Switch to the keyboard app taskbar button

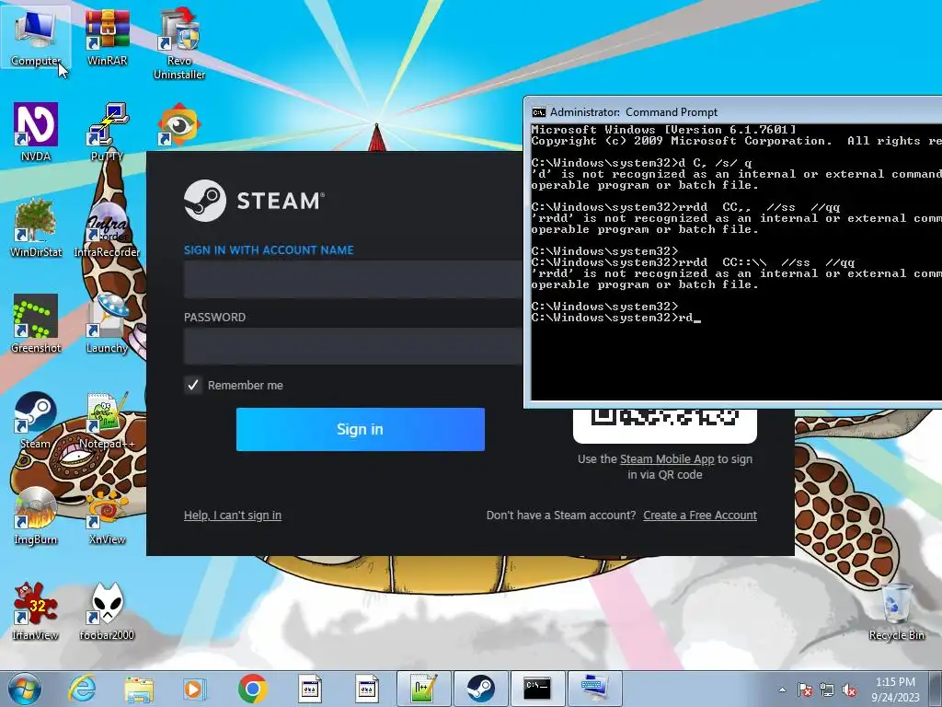(x=595, y=689)
